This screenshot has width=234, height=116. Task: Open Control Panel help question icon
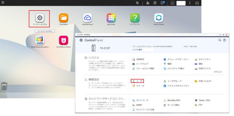pos(224,40)
